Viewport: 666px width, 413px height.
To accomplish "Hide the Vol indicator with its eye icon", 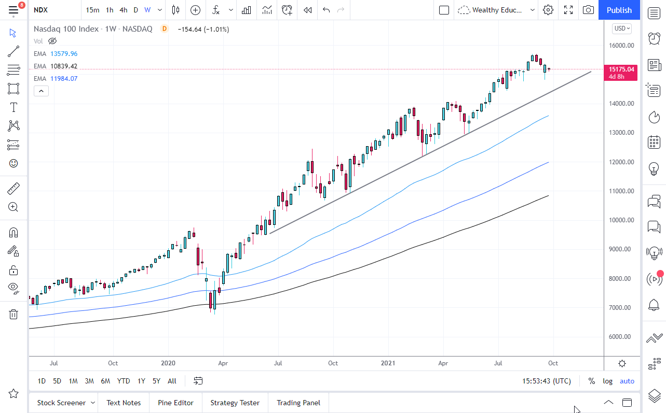I will [52, 41].
